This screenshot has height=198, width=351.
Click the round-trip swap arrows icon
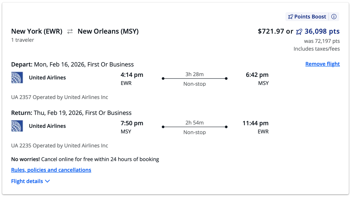[x=70, y=31]
